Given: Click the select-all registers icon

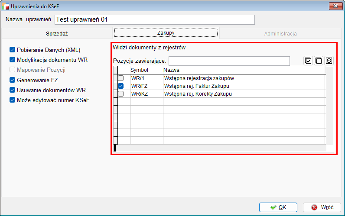Looking at the screenshot, I should (308, 61).
